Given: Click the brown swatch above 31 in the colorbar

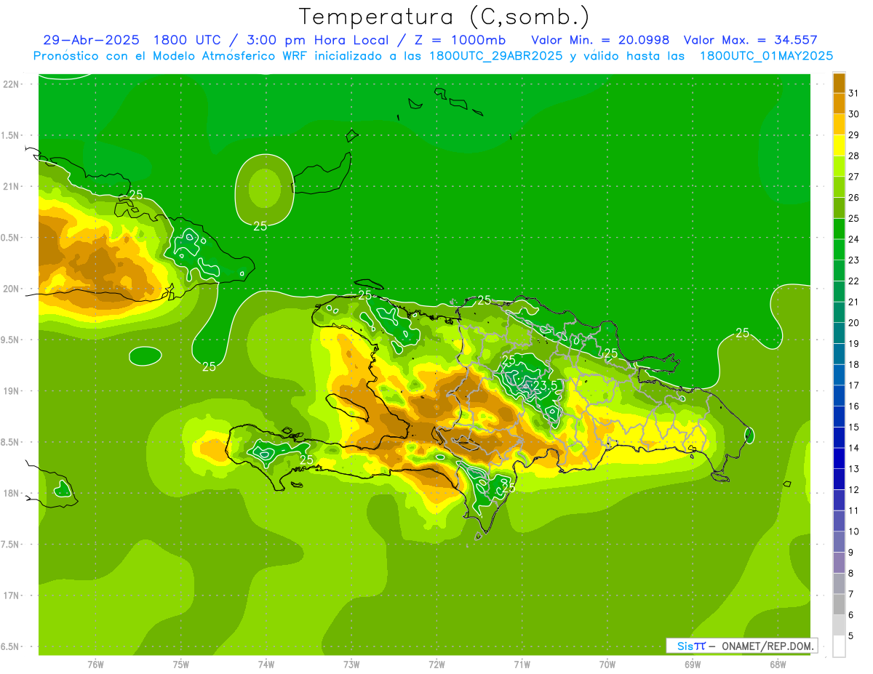Looking at the screenshot, I should click(x=839, y=83).
